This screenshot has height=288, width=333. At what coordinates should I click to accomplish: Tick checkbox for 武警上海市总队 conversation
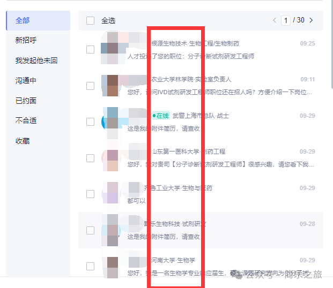(x=90, y=122)
